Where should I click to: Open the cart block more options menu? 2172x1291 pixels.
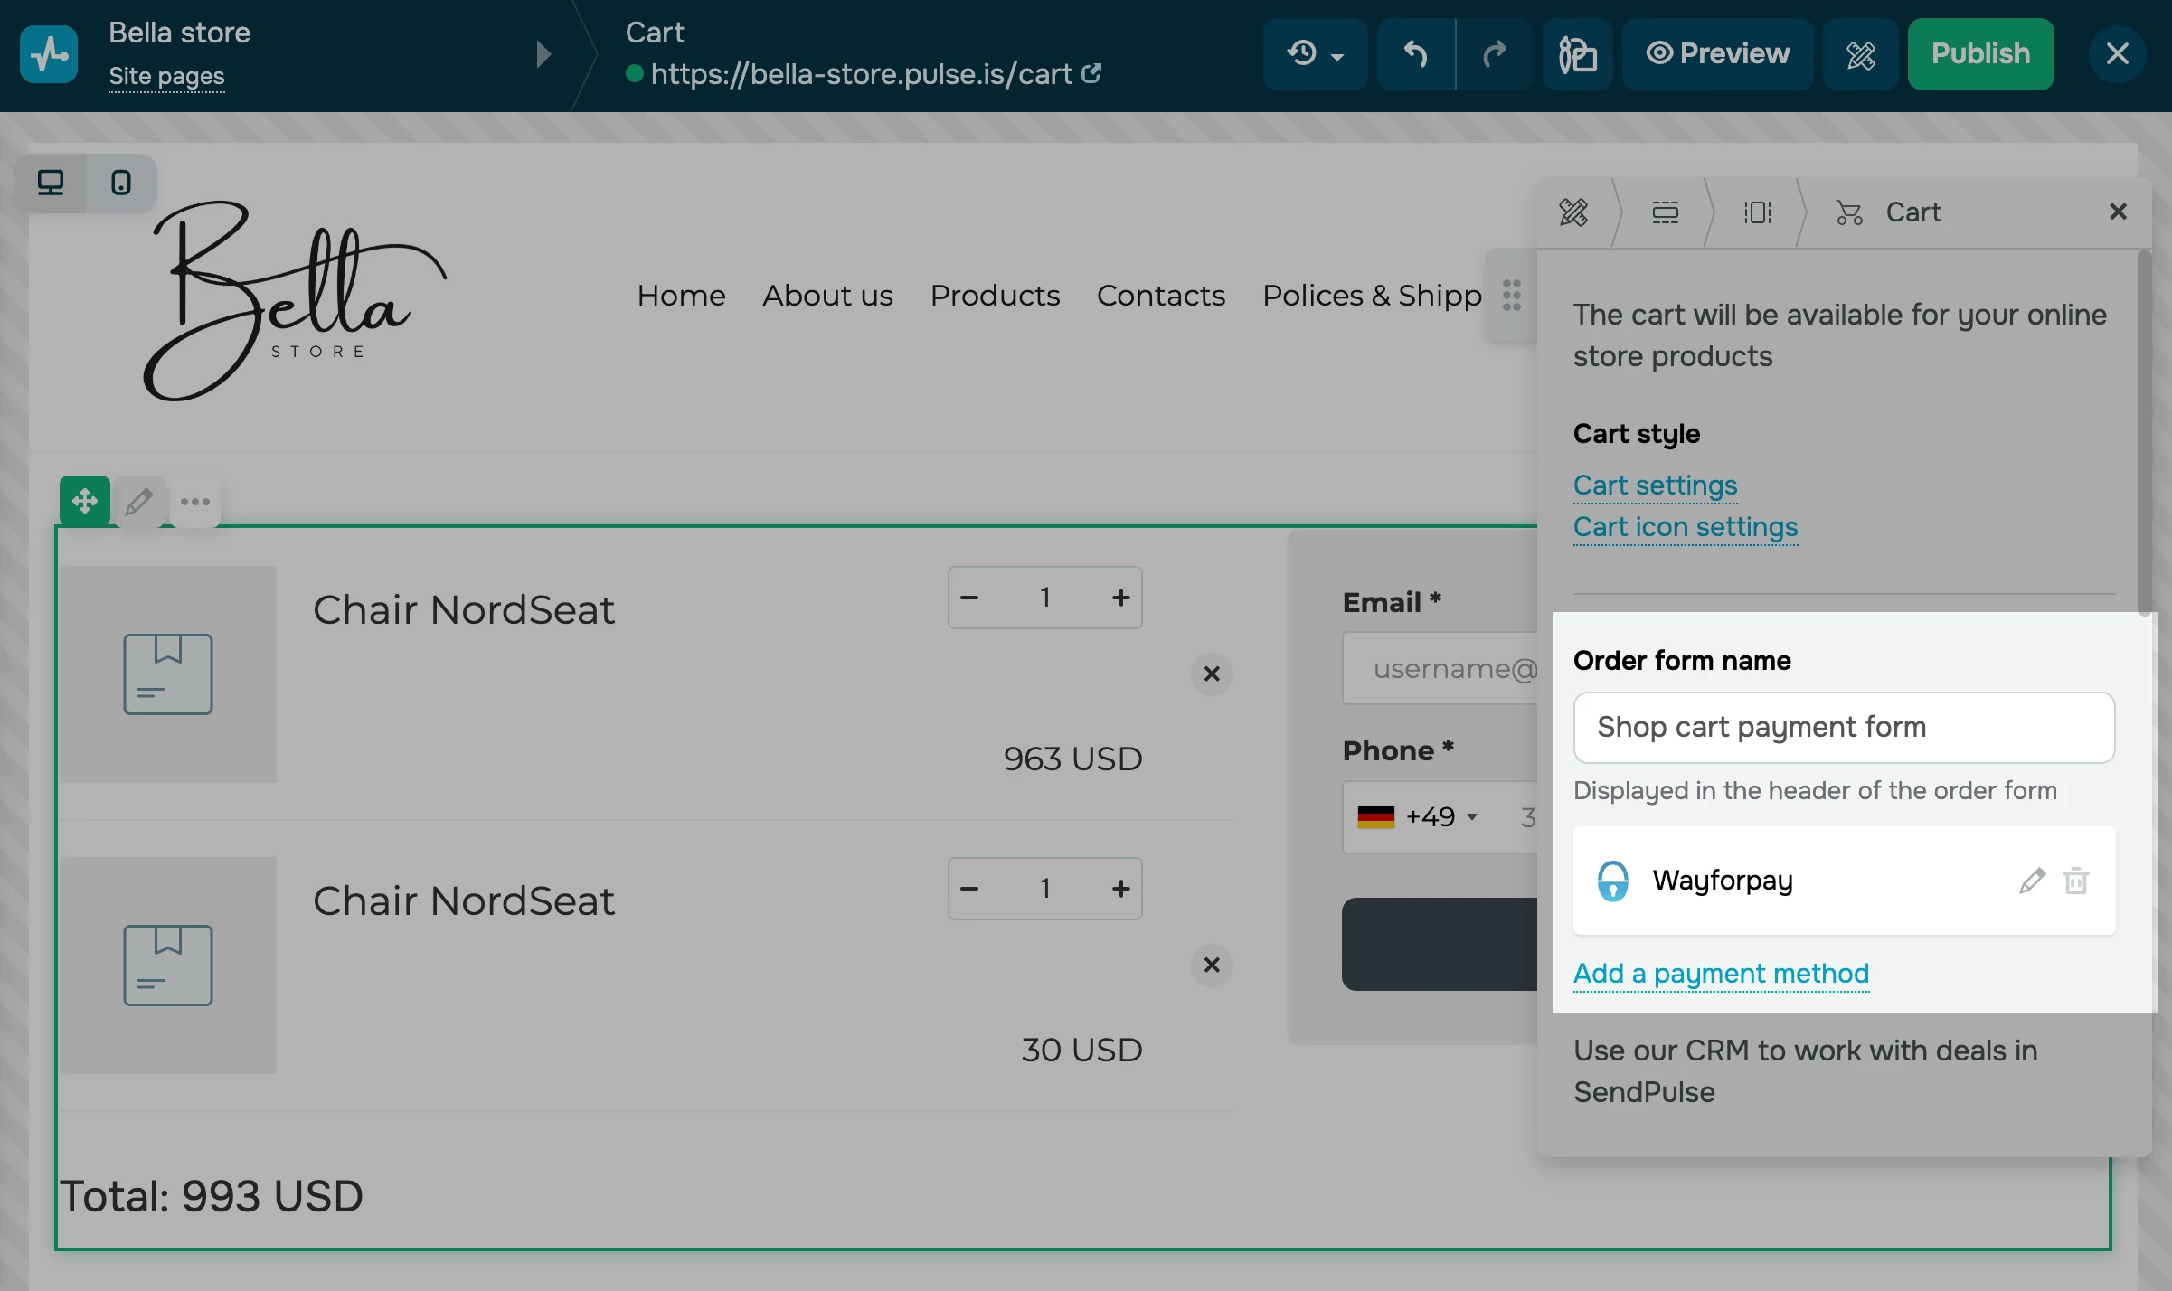point(194,501)
